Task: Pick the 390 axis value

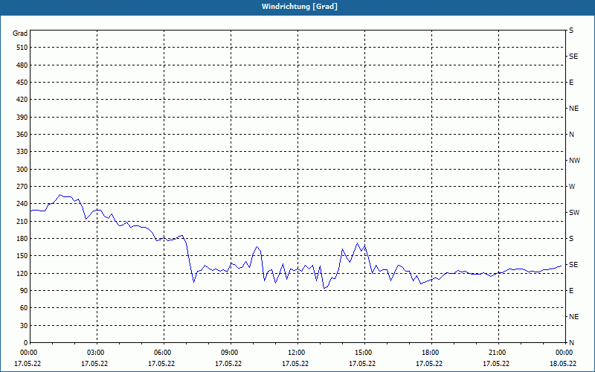Action: pos(22,118)
